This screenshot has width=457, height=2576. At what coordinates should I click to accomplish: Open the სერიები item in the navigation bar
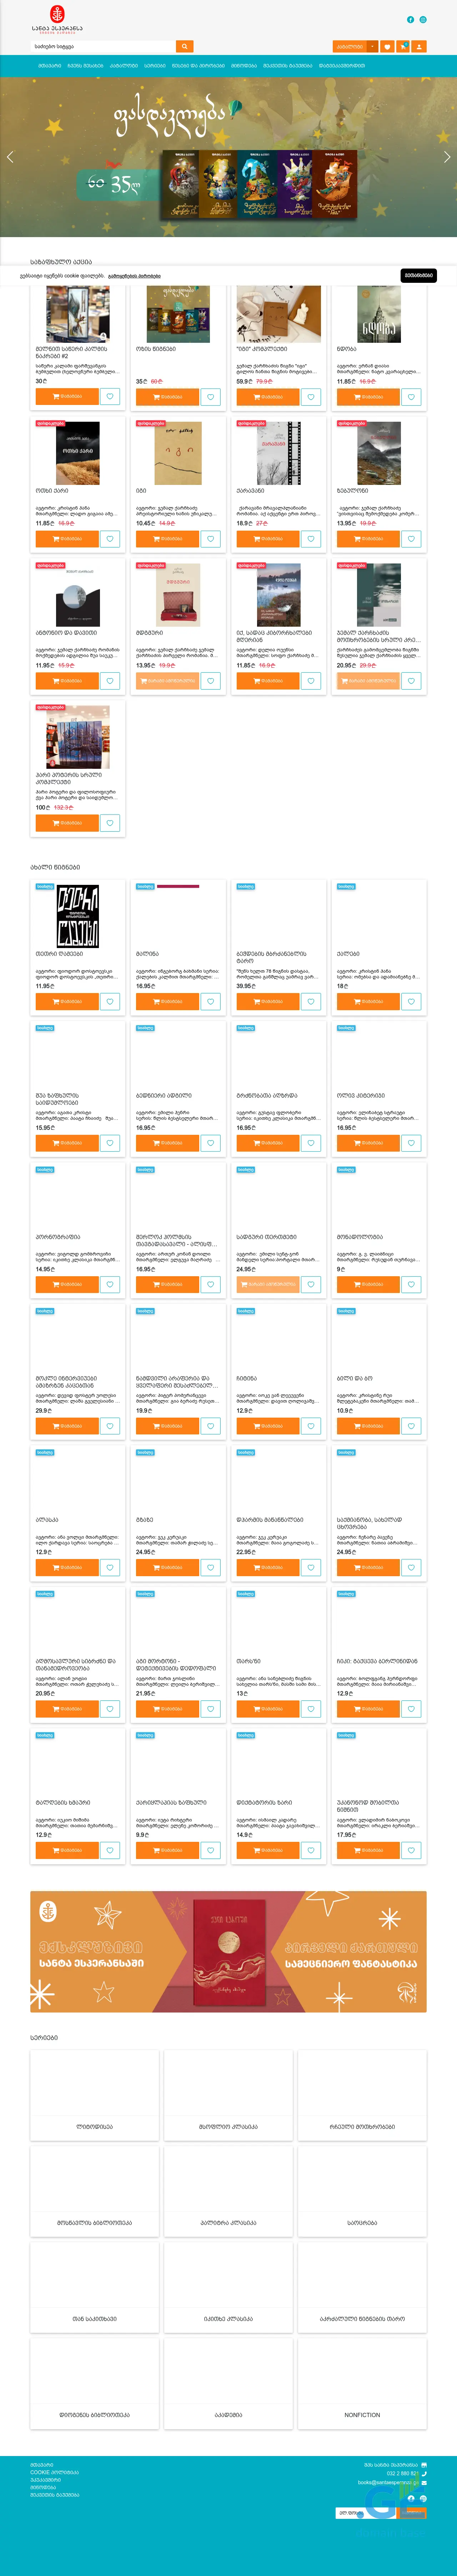coord(155,66)
